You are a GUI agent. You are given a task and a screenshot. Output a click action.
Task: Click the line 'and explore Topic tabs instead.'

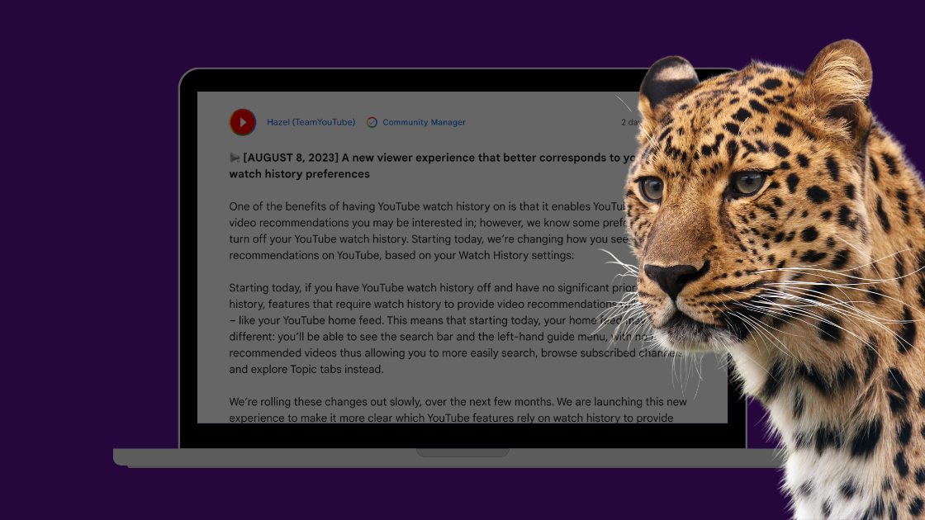click(306, 369)
